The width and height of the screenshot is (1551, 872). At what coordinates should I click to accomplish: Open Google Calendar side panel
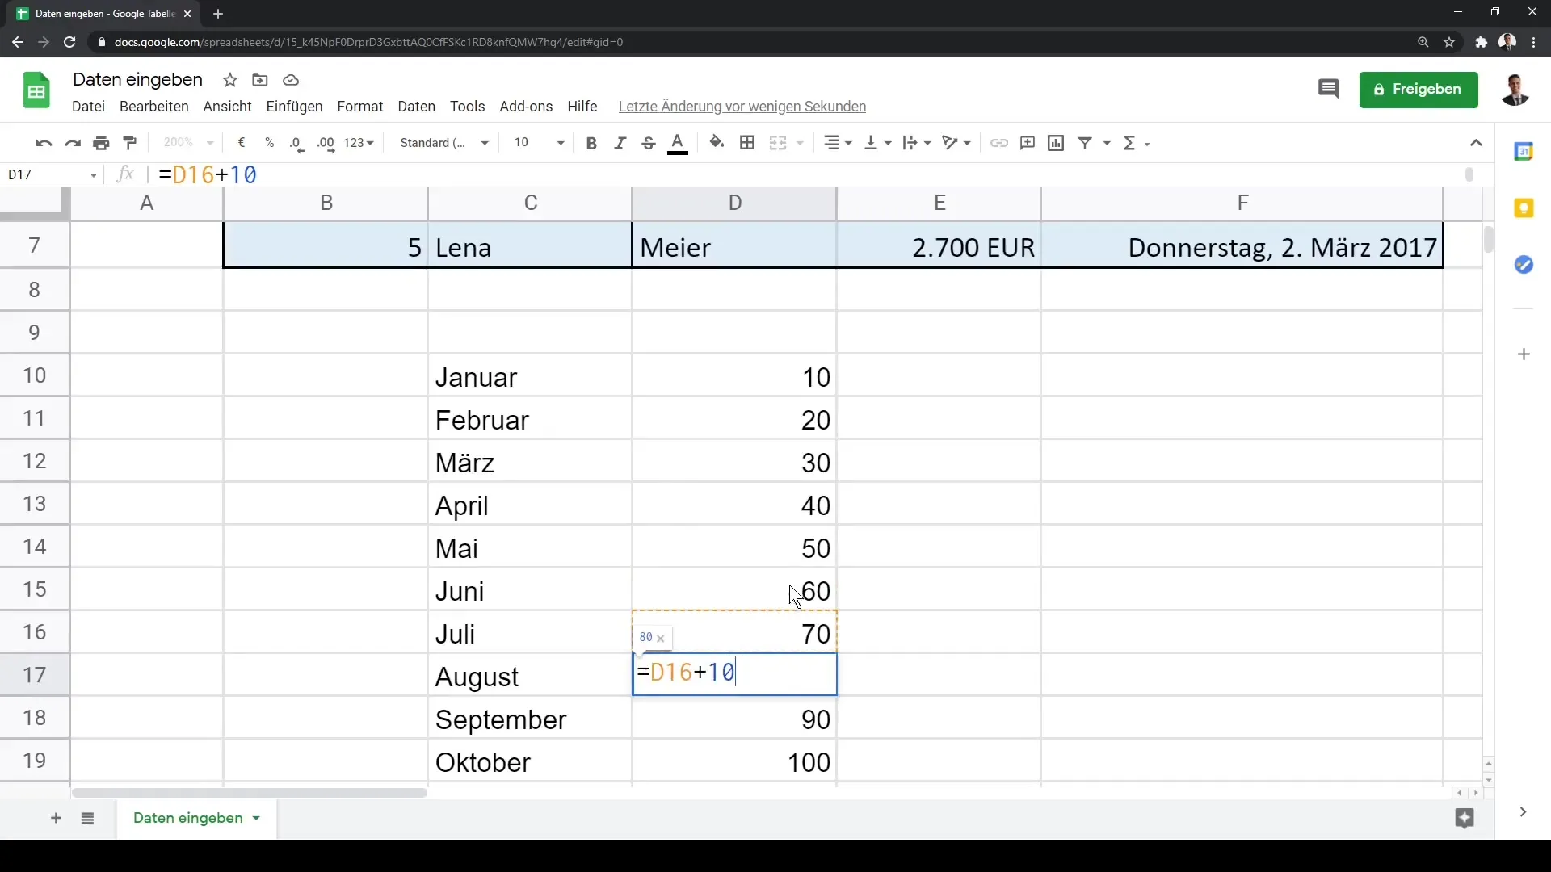1524,151
